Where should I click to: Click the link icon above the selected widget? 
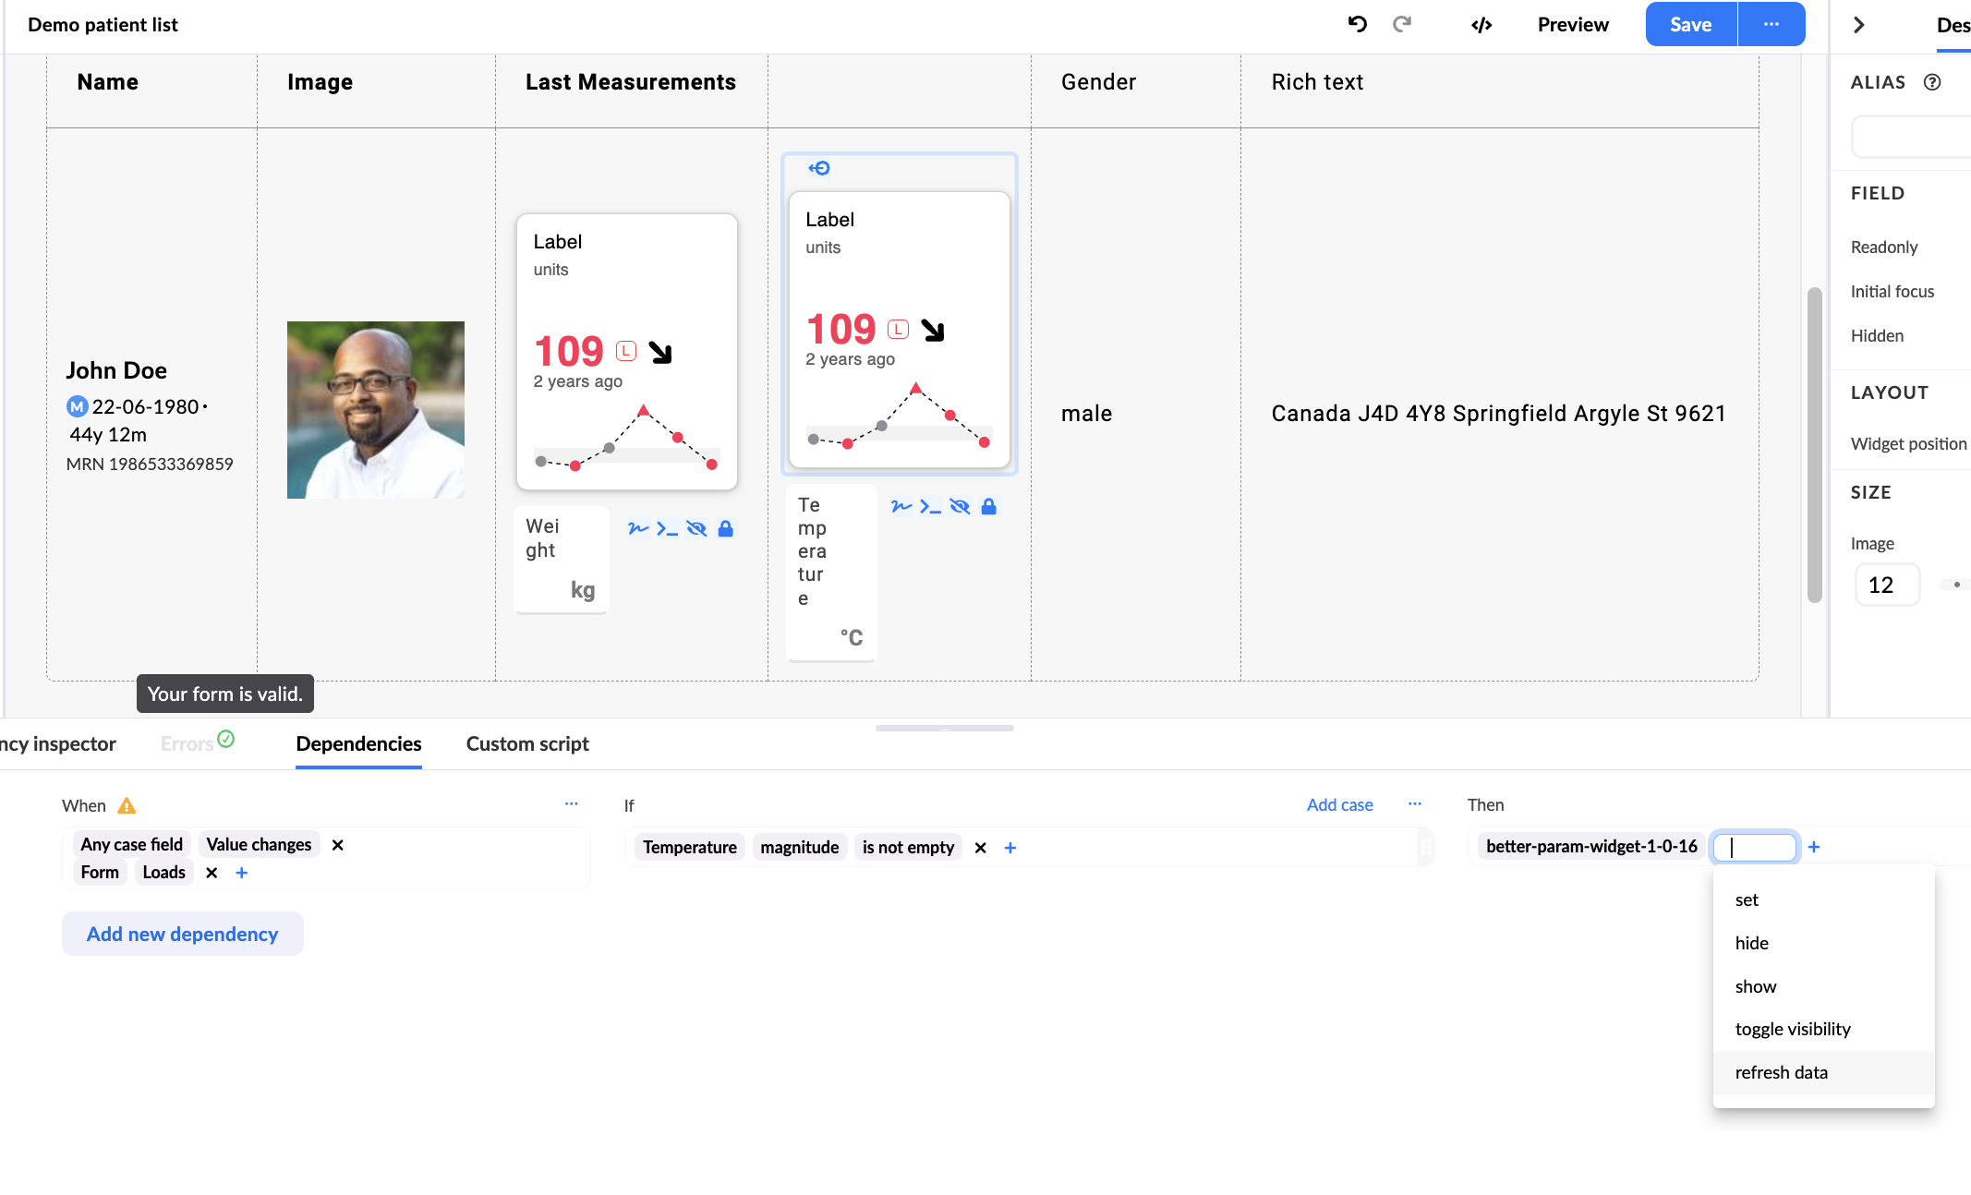pyautogui.click(x=819, y=168)
